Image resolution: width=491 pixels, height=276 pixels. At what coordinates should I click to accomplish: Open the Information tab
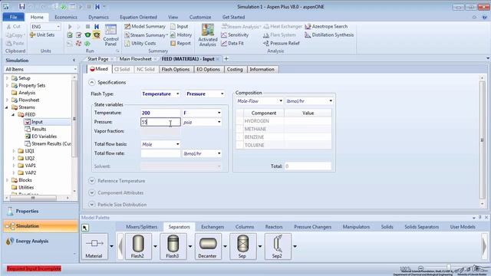(262, 69)
